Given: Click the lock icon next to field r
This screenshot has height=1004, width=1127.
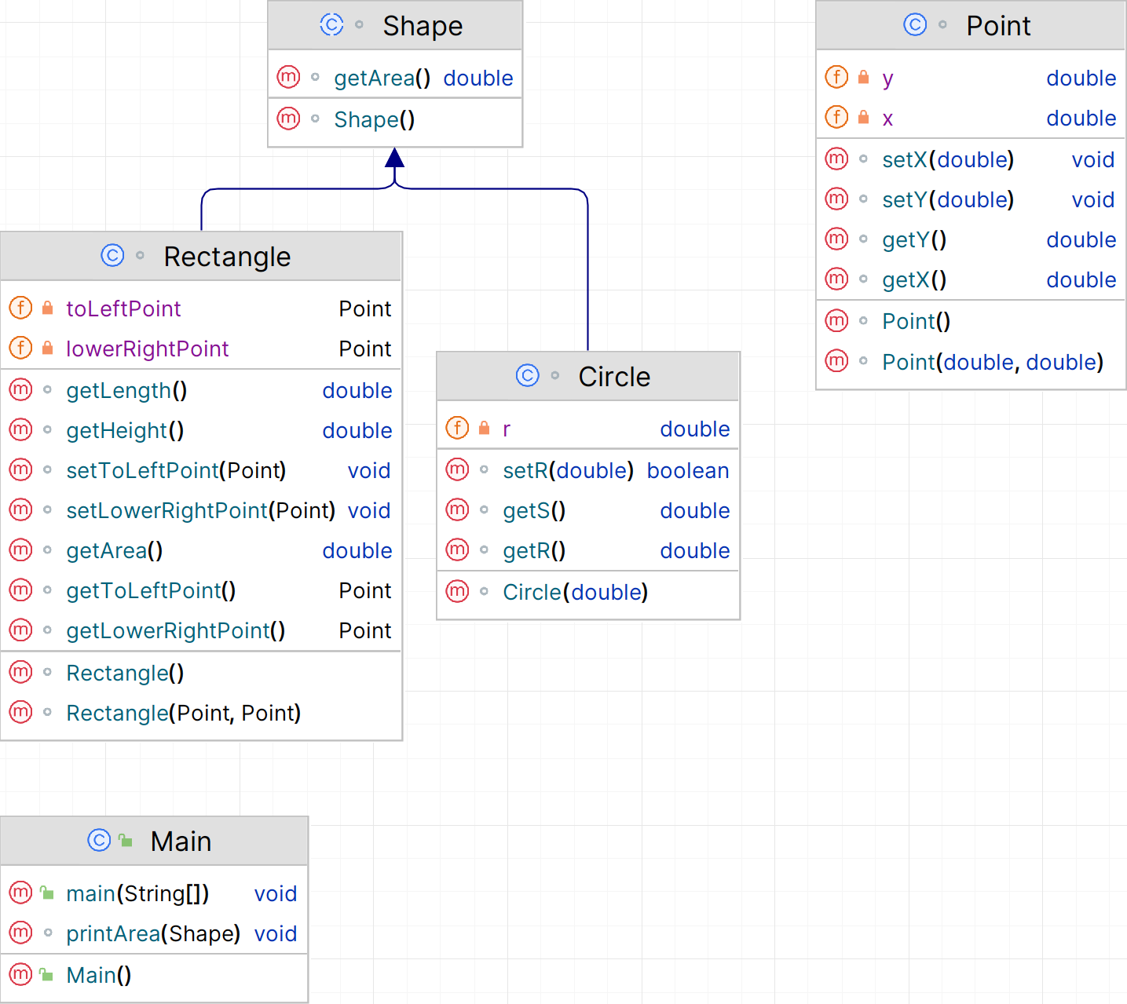Looking at the screenshot, I should coord(485,429).
